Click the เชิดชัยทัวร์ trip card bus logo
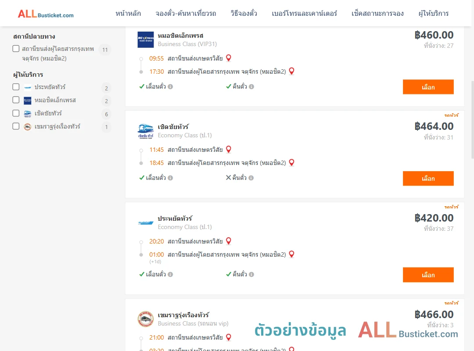The image size is (474, 351). tap(146, 131)
